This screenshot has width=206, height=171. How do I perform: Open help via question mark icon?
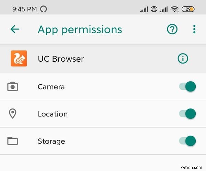172,29
